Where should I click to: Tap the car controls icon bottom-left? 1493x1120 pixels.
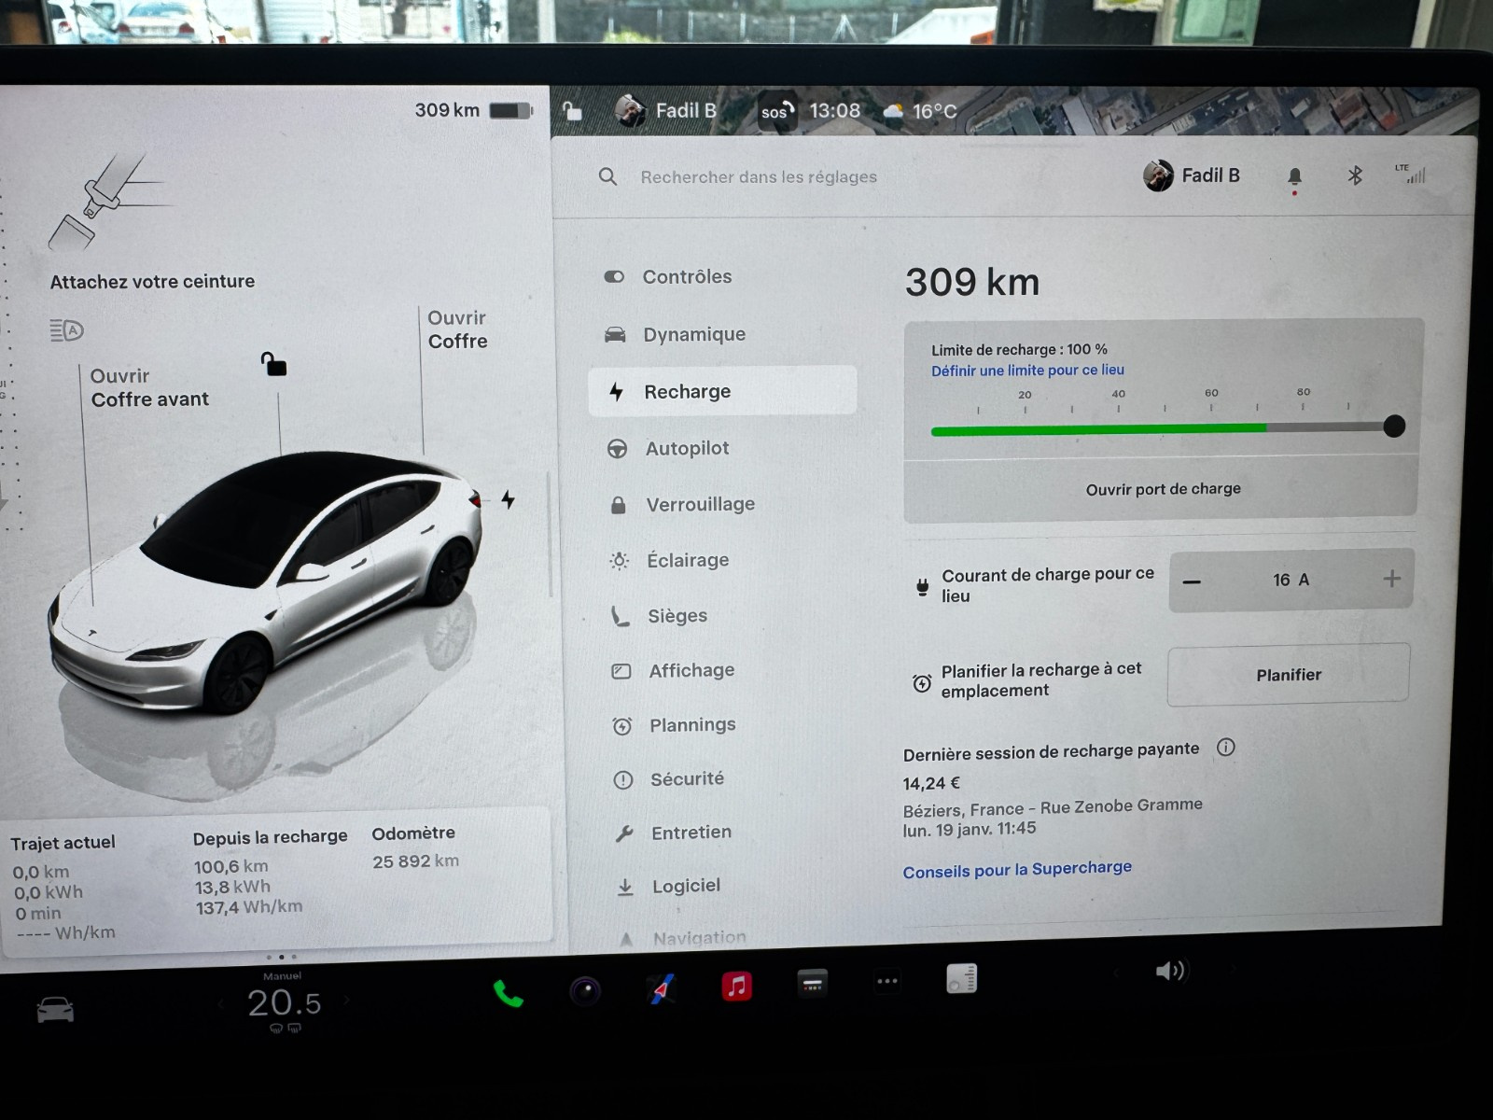click(55, 1010)
